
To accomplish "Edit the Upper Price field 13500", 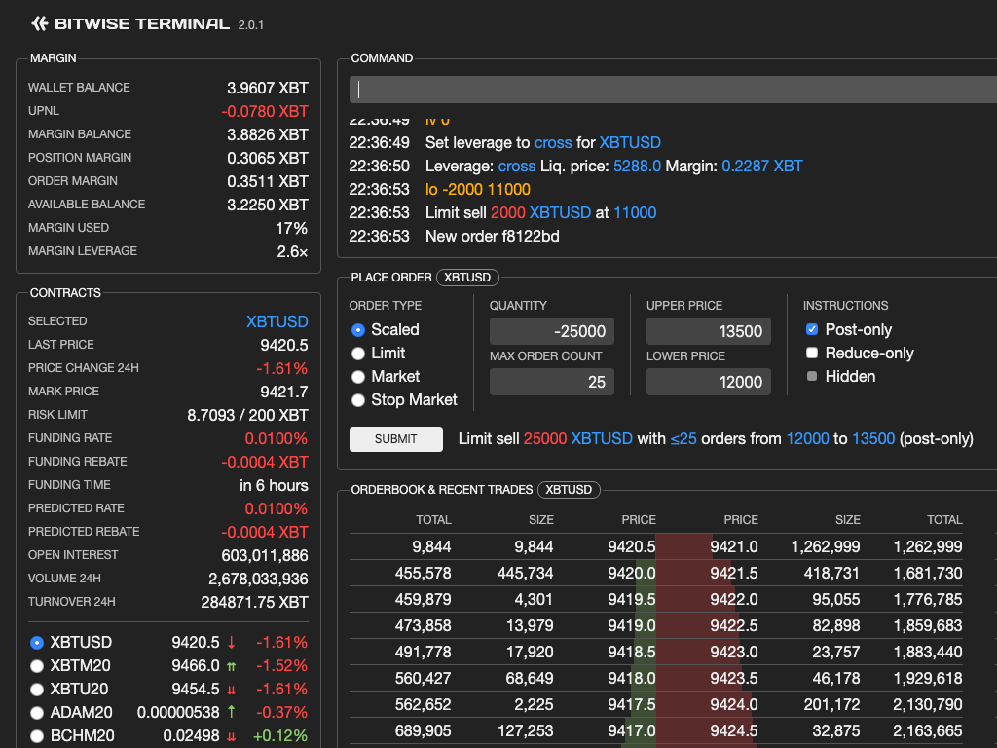I will (x=709, y=331).
